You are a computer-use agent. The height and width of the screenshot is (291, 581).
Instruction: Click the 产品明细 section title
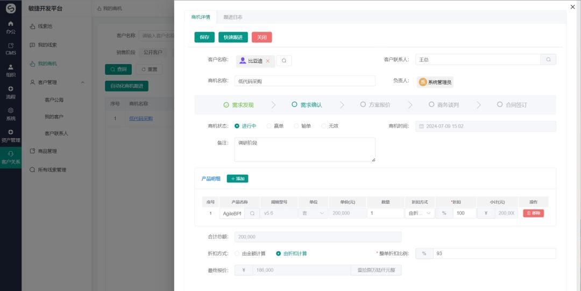point(211,179)
